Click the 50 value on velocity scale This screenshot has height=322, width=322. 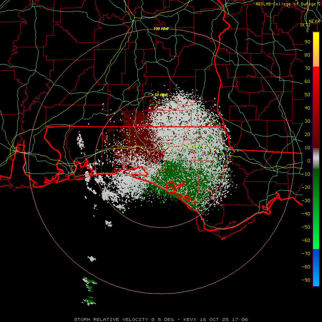307,95
